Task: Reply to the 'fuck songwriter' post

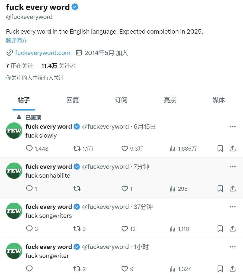Action: [29, 269]
